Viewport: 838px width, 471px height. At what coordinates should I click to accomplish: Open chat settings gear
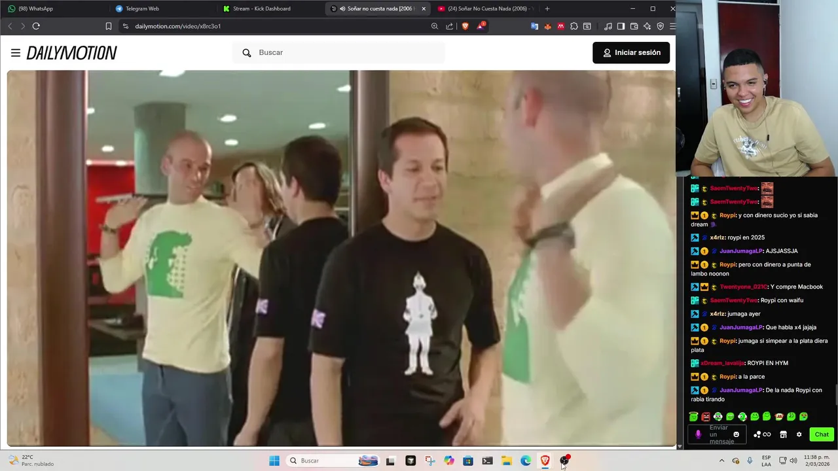(x=799, y=434)
